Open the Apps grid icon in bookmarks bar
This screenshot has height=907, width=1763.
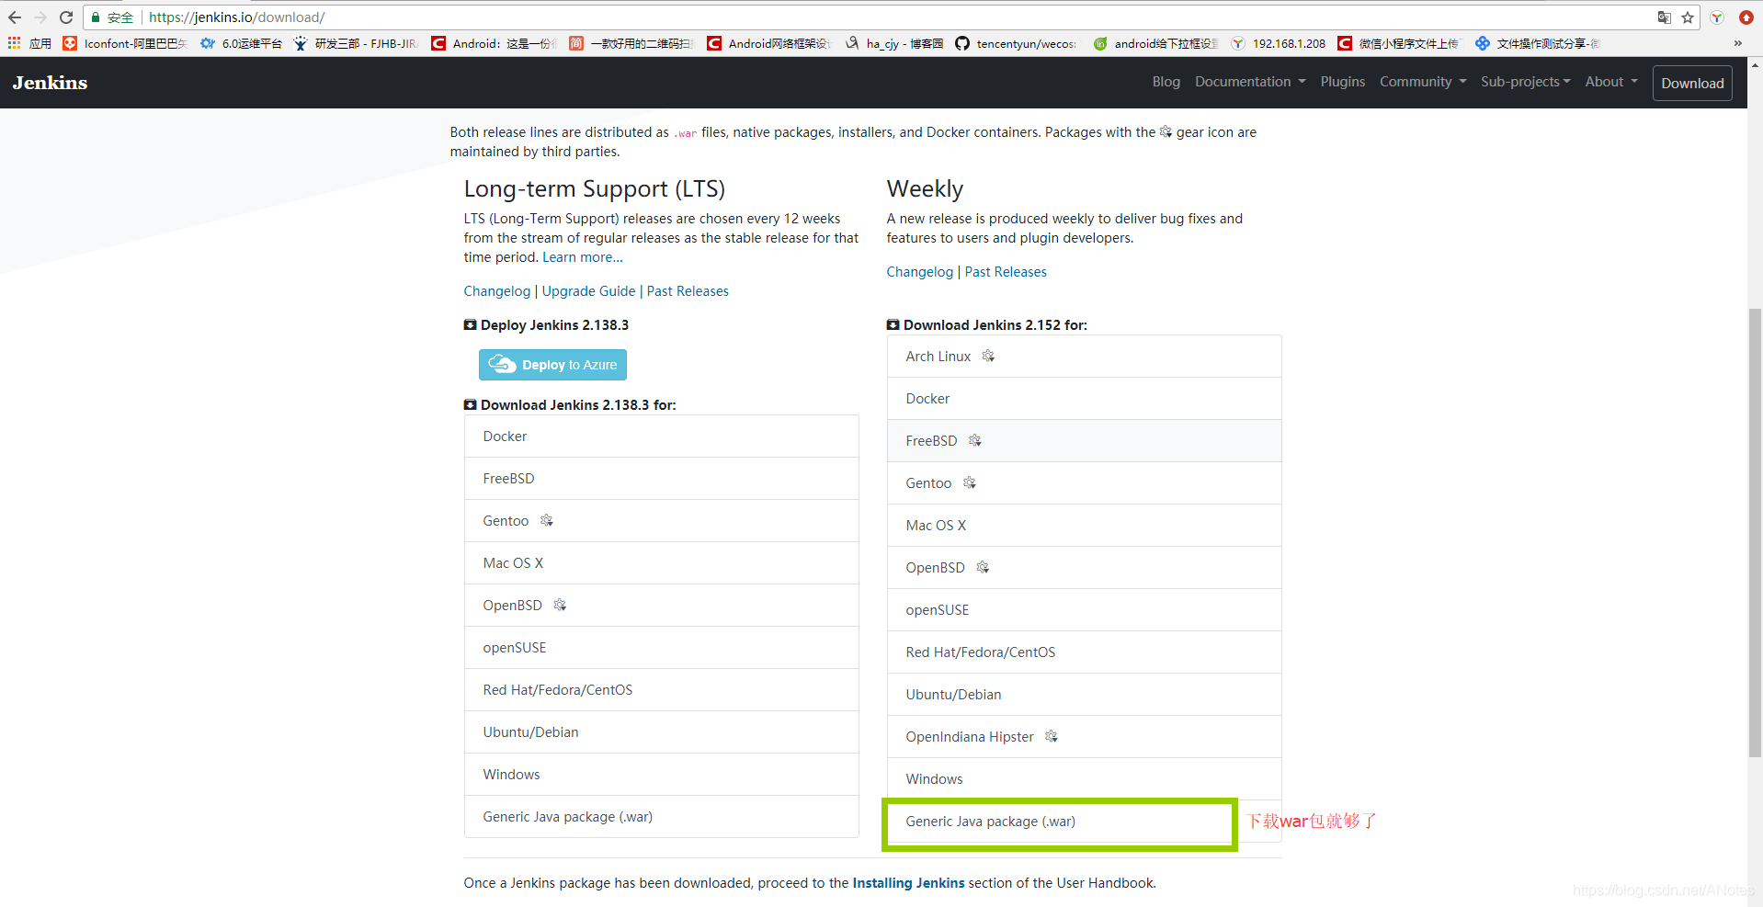[x=15, y=43]
